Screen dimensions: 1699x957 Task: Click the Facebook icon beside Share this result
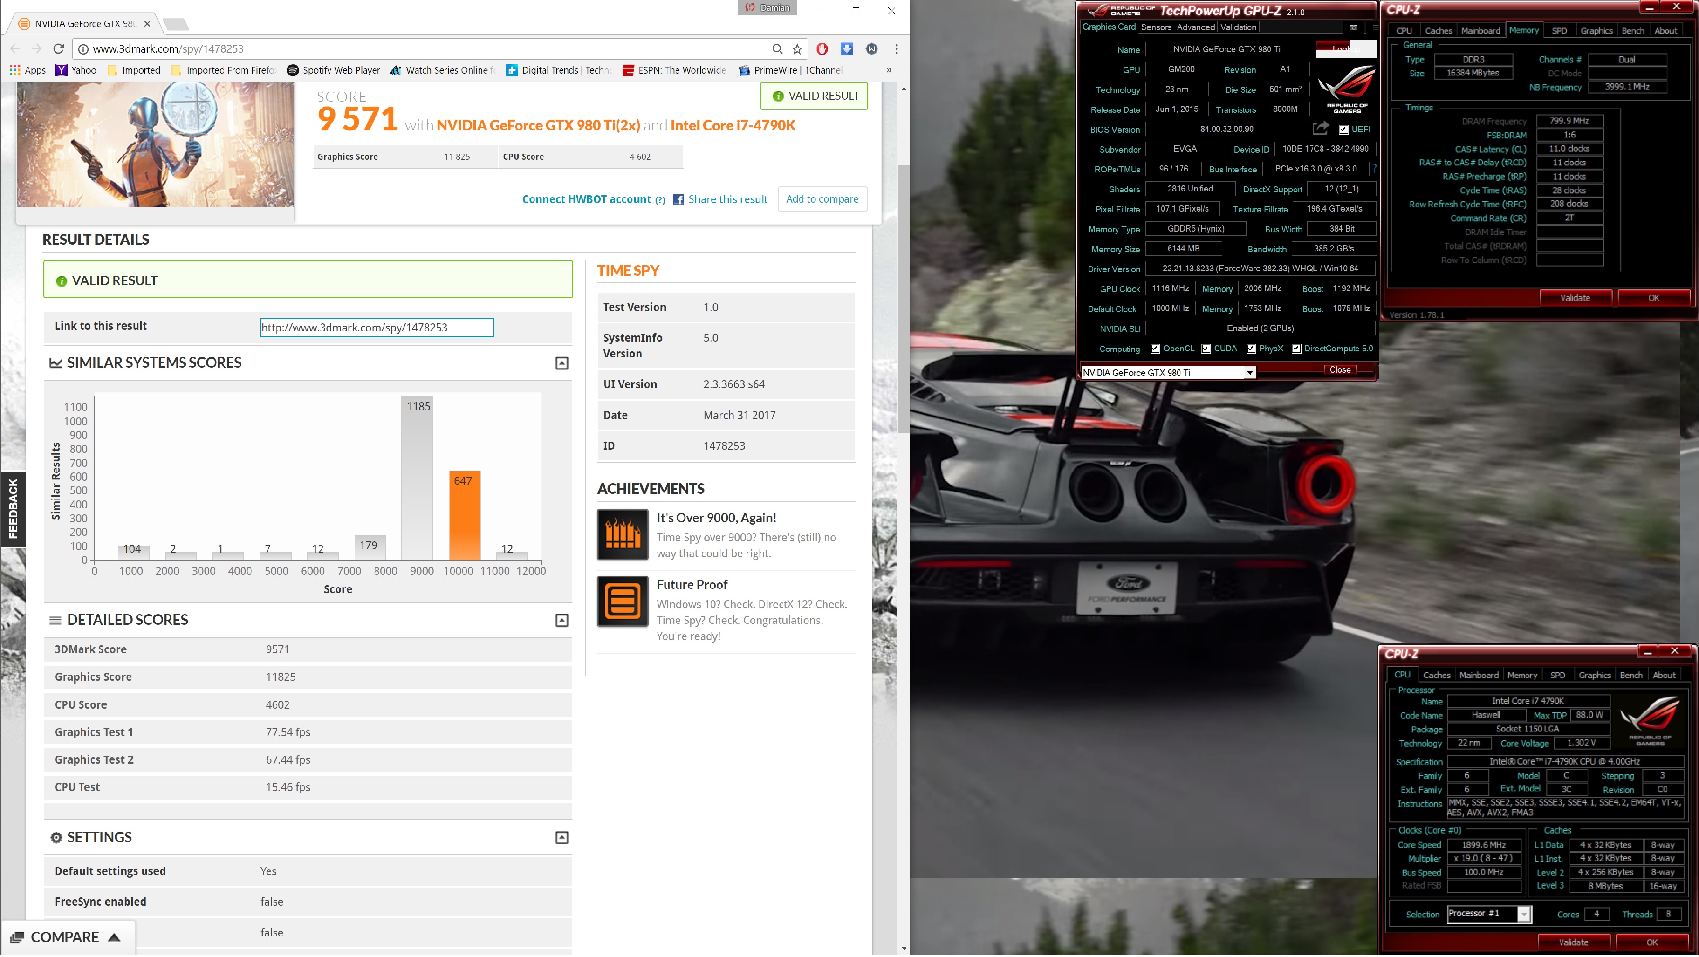tap(678, 199)
